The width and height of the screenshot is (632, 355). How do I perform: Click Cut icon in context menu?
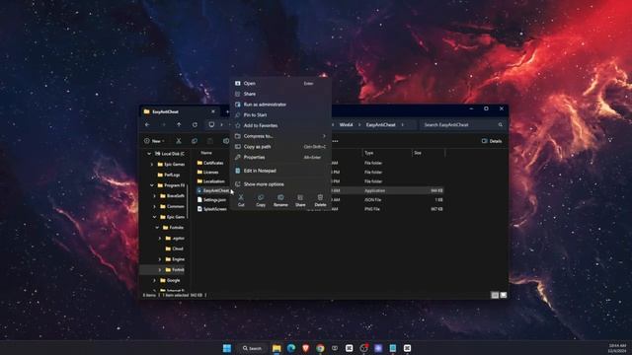coord(241,197)
